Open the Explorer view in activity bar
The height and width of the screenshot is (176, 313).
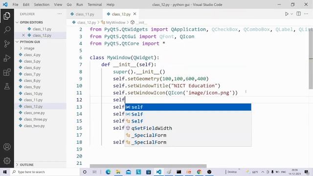point(7,16)
